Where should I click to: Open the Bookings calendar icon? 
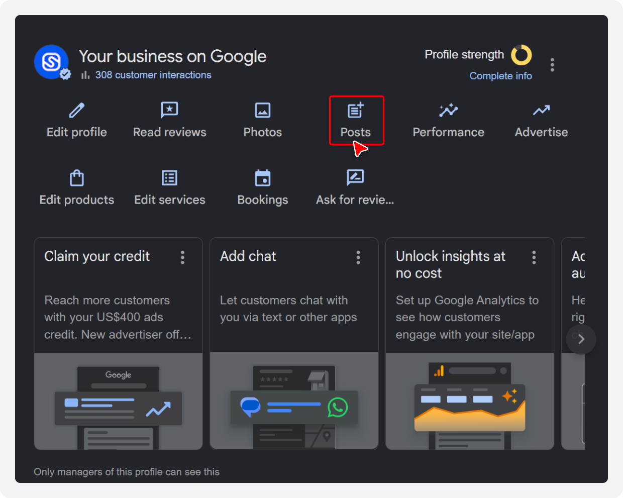263,178
